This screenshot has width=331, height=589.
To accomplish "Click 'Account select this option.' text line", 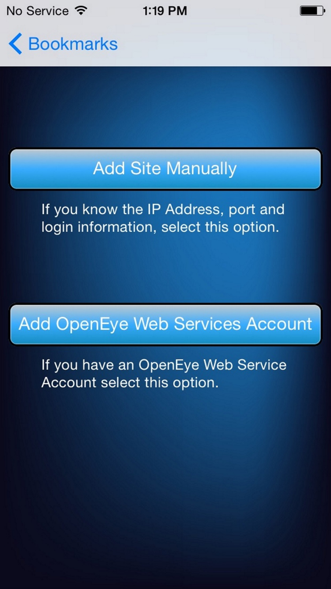I will point(130,383).
